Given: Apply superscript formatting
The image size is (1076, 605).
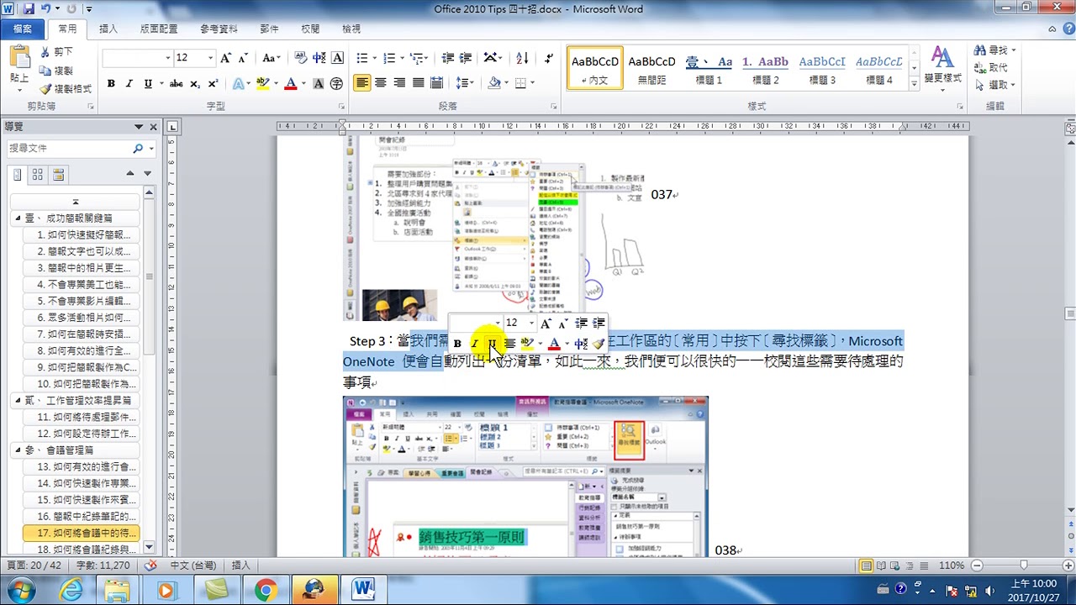Looking at the screenshot, I should 213,83.
